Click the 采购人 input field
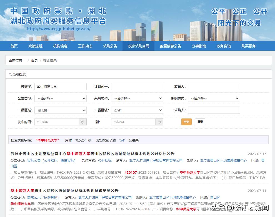Viewport: 275px width, 217px height. coord(214,110)
